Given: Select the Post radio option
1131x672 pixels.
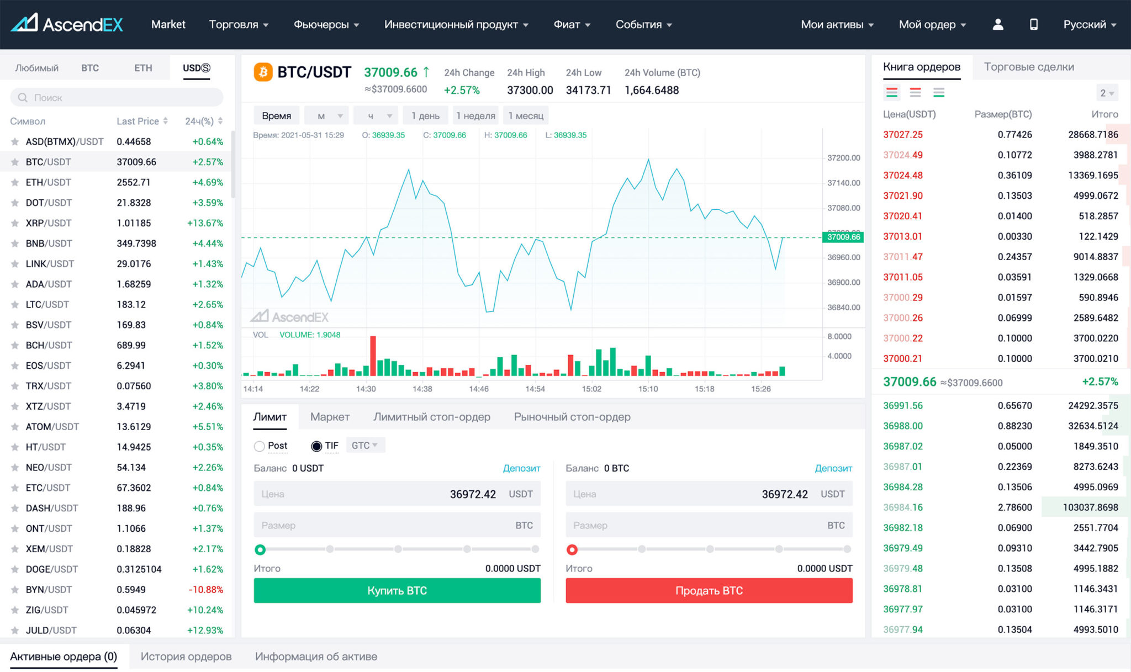Looking at the screenshot, I should [x=259, y=446].
